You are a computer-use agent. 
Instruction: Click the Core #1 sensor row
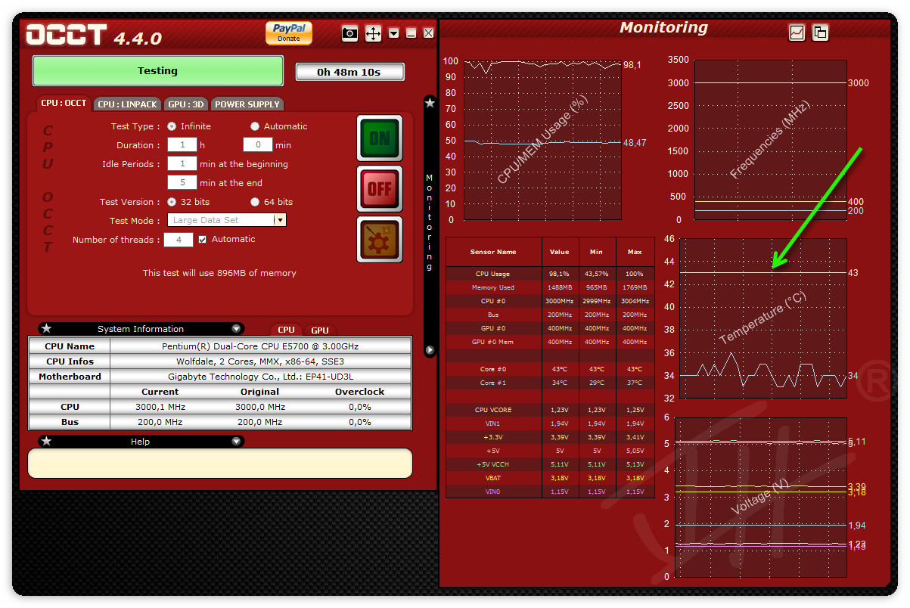click(550, 383)
